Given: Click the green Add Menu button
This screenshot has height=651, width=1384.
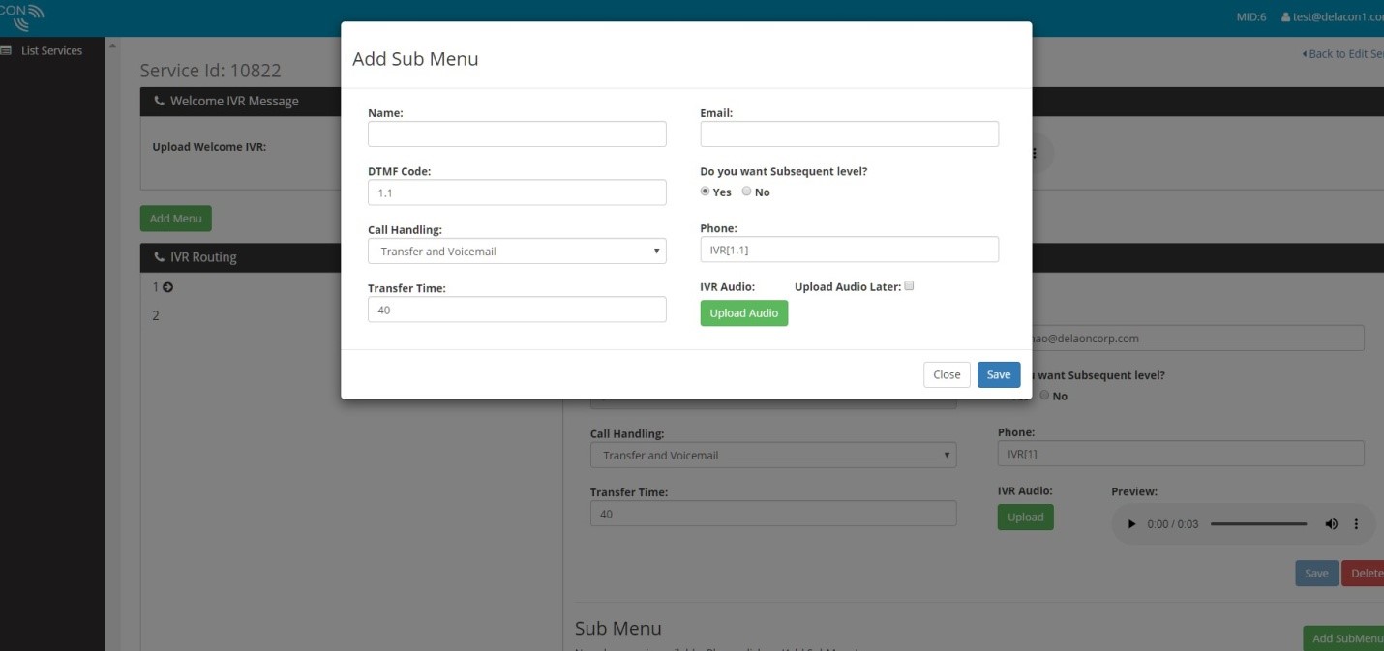Looking at the screenshot, I should pyautogui.click(x=176, y=219).
